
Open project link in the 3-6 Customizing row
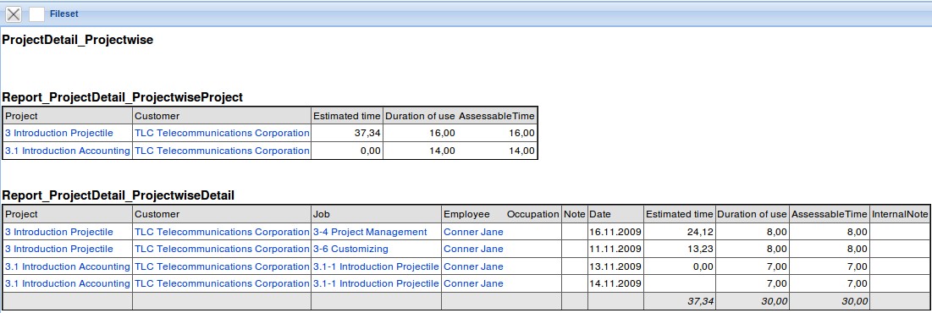pyautogui.click(x=59, y=249)
